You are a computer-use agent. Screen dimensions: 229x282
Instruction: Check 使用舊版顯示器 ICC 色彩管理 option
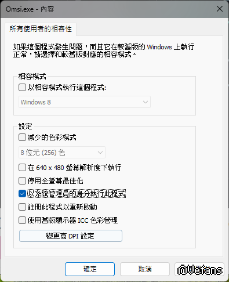[22, 220]
